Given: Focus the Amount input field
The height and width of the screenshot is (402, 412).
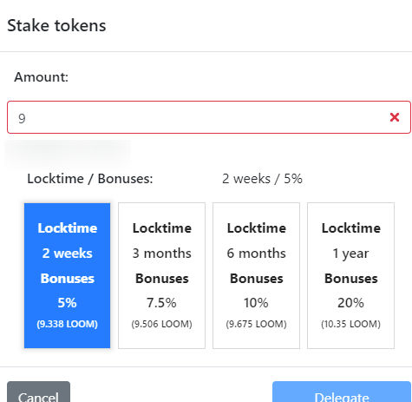Looking at the screenshot, I should coord(209,117).
